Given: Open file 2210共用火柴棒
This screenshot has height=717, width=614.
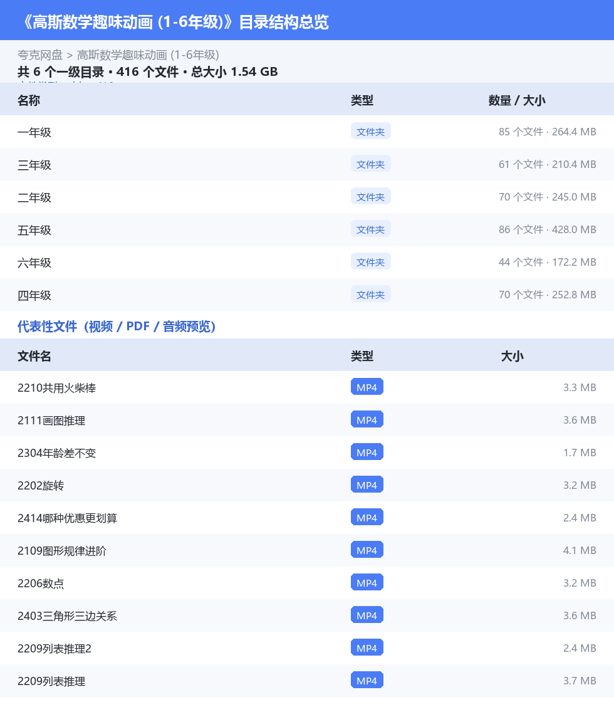Looking at the screenshot, I should (x=56, y=388).
